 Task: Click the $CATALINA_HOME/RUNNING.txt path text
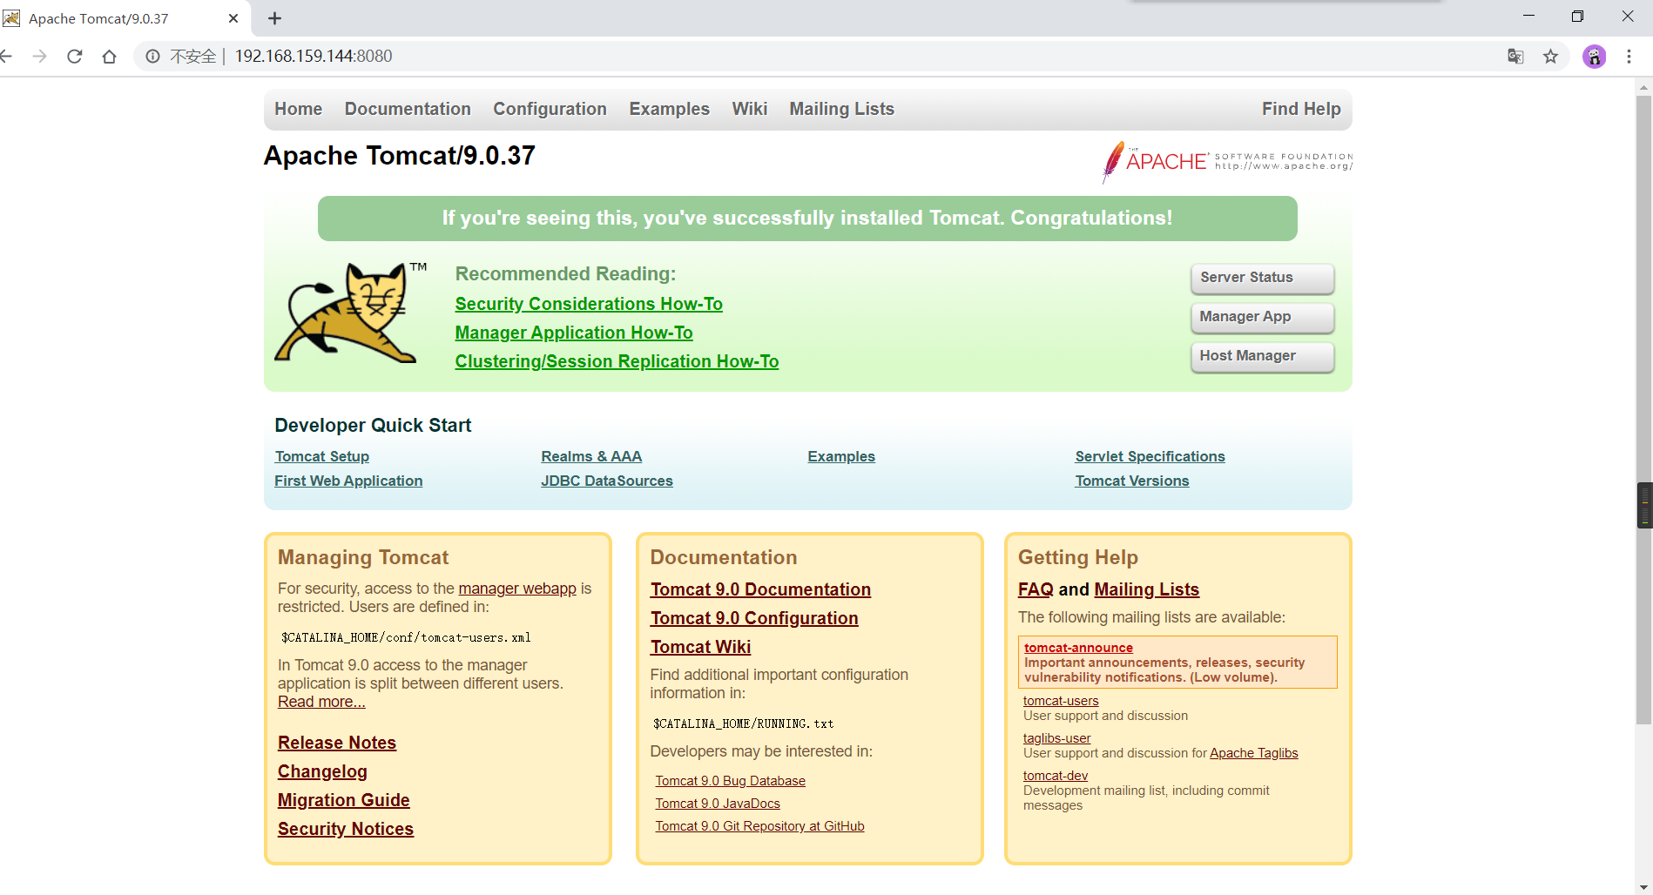[744, 723]
